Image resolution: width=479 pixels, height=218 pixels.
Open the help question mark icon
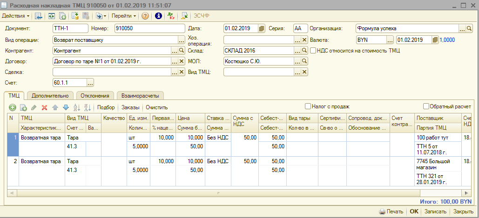145,16
